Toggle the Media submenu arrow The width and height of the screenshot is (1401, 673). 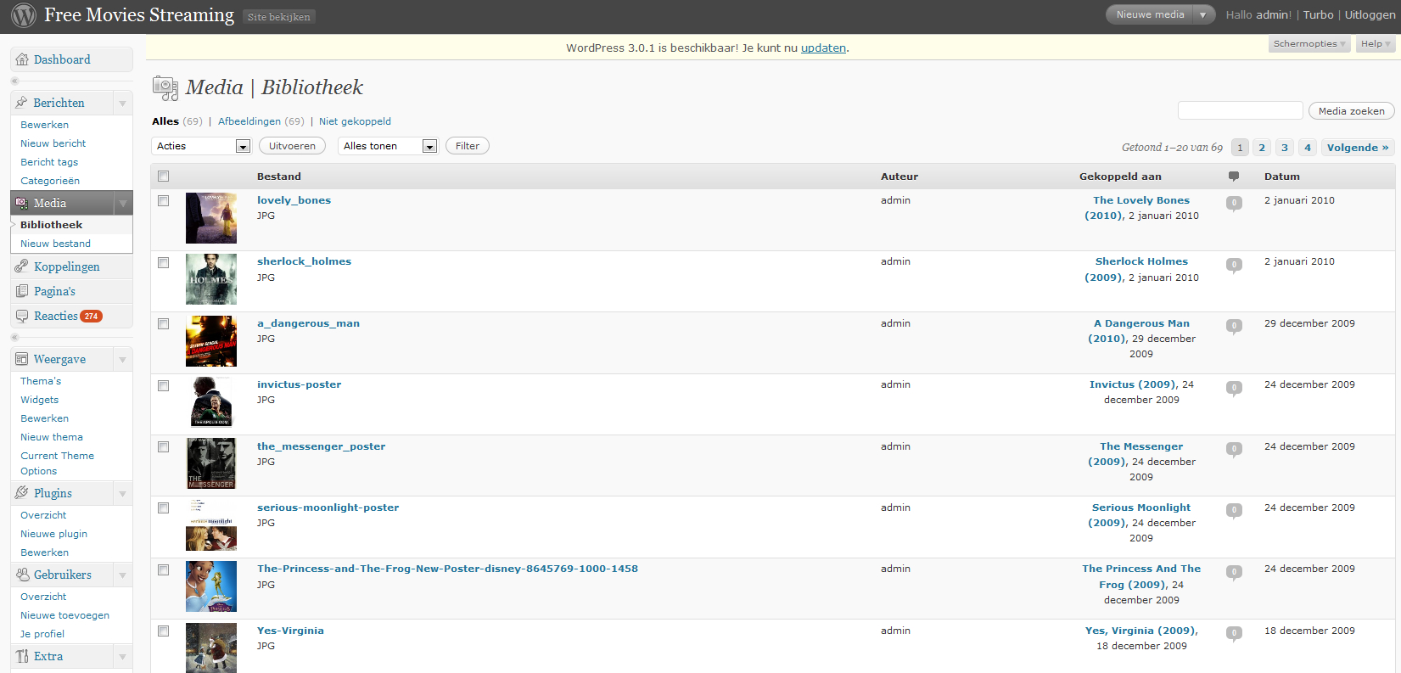[x=123, y=204]
